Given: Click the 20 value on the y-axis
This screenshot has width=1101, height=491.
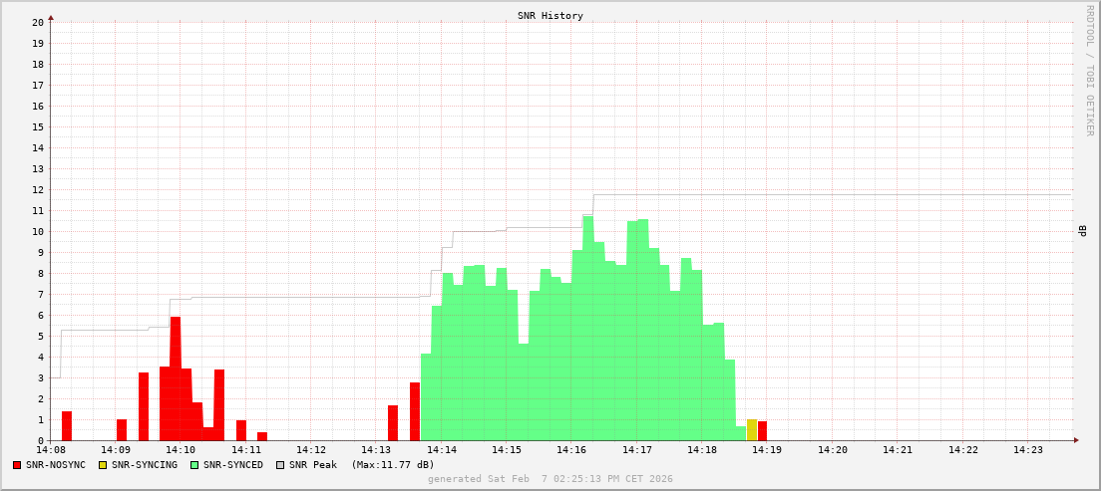Looking at the screenshot, I should click(x=38, y=22).
